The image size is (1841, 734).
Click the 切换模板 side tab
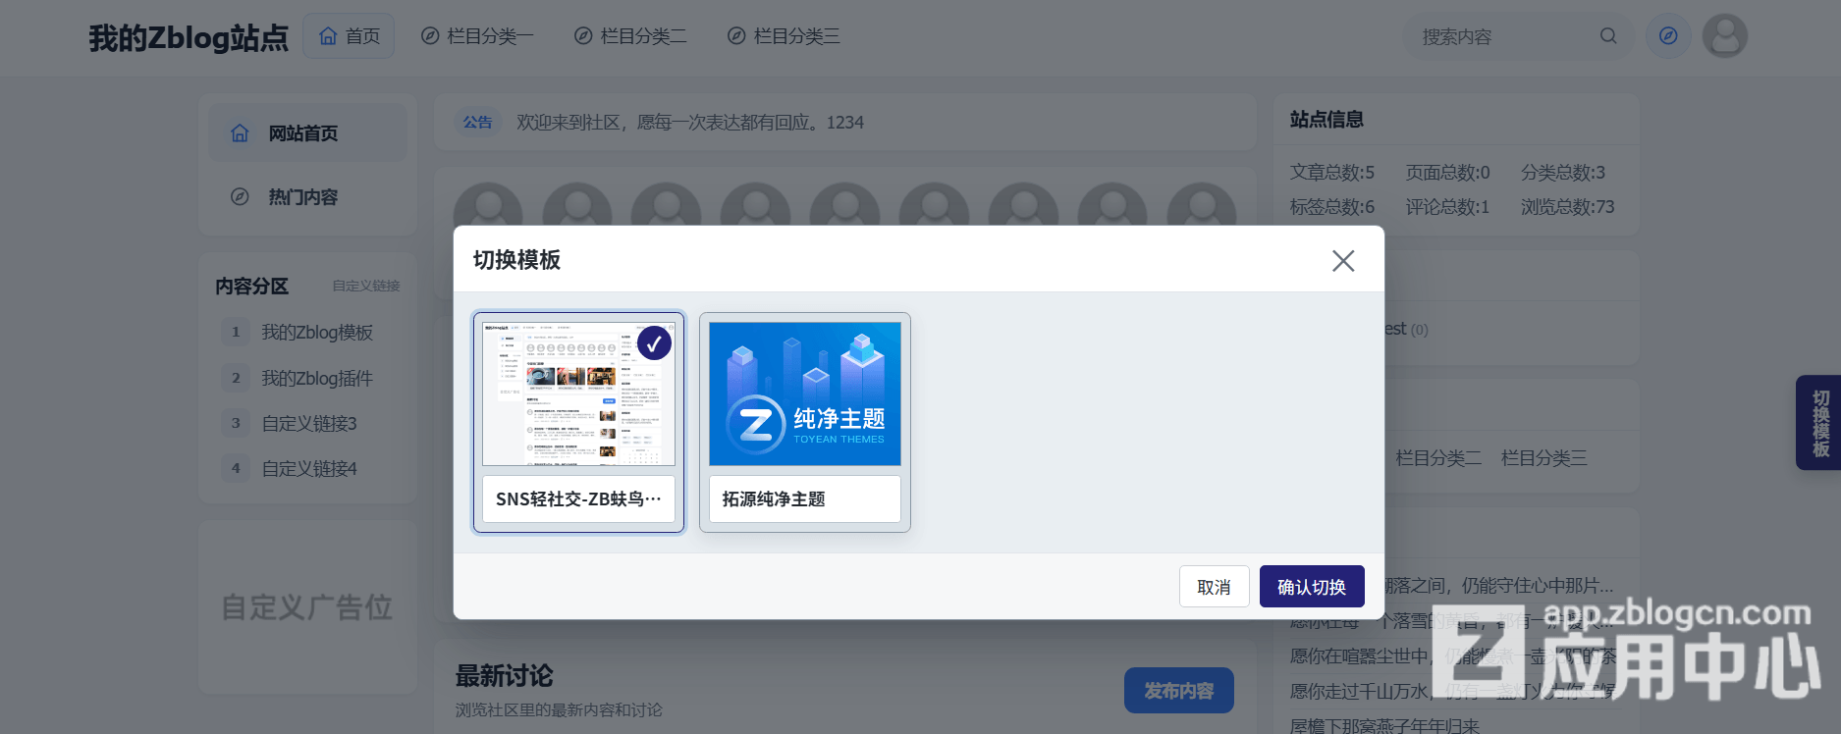pos(1819,423)
